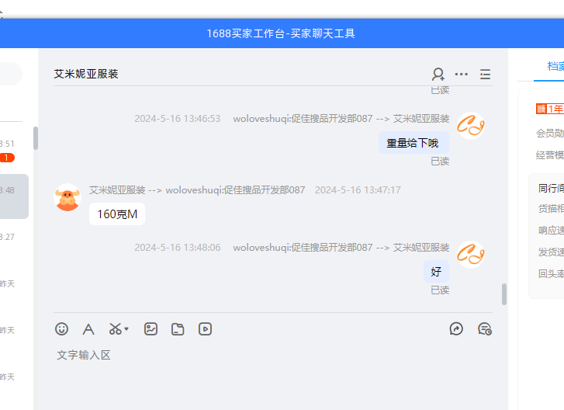
Task: Click the add contact icon in header
Action: 438,74
